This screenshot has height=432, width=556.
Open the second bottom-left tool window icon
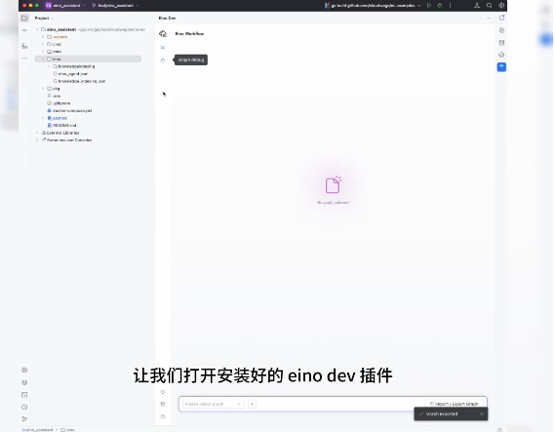pos(24,382)
